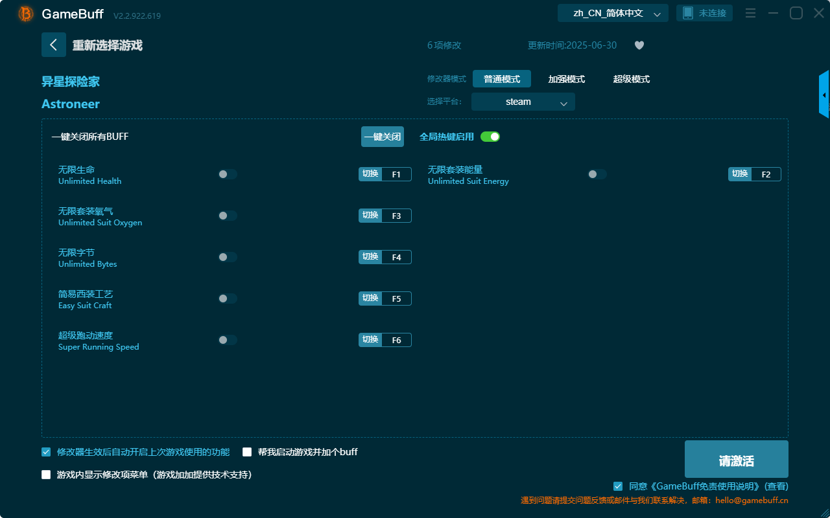The width and height of the screenshot is (830, 518).
Task: Open the 查看 disclaimer link
Action: point(776,486)
